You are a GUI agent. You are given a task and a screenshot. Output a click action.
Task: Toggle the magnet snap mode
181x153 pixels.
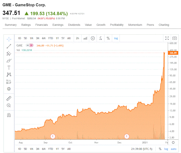coord(9,115)
